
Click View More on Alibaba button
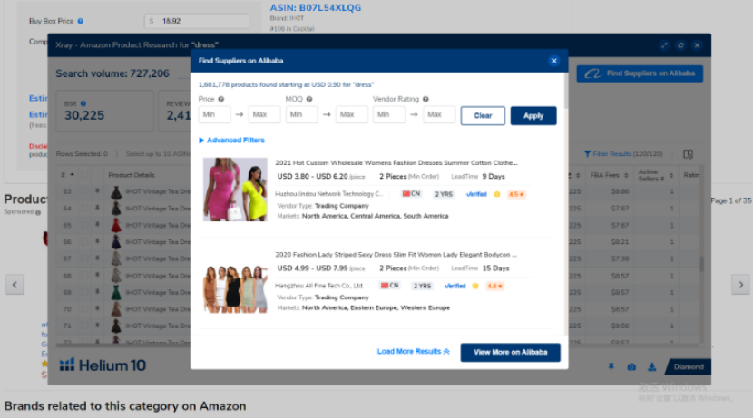coord(510,352)
